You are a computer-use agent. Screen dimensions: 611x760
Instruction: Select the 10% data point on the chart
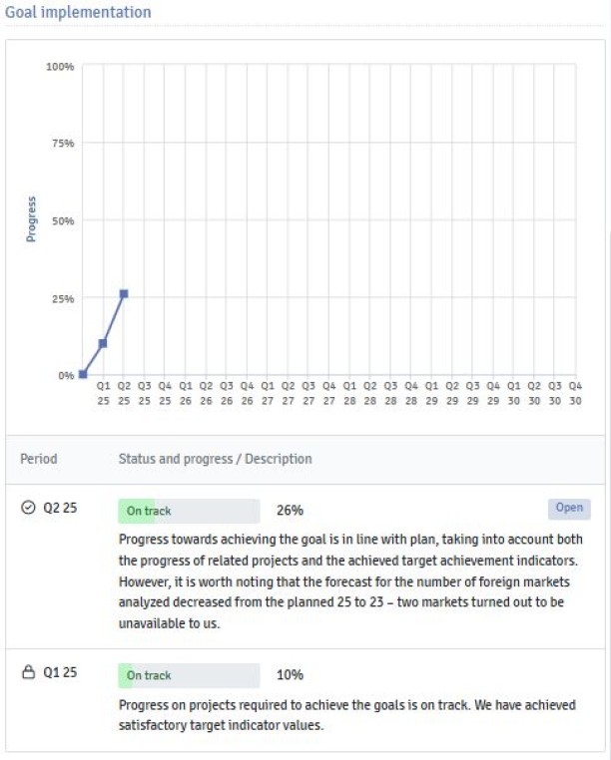103,343
